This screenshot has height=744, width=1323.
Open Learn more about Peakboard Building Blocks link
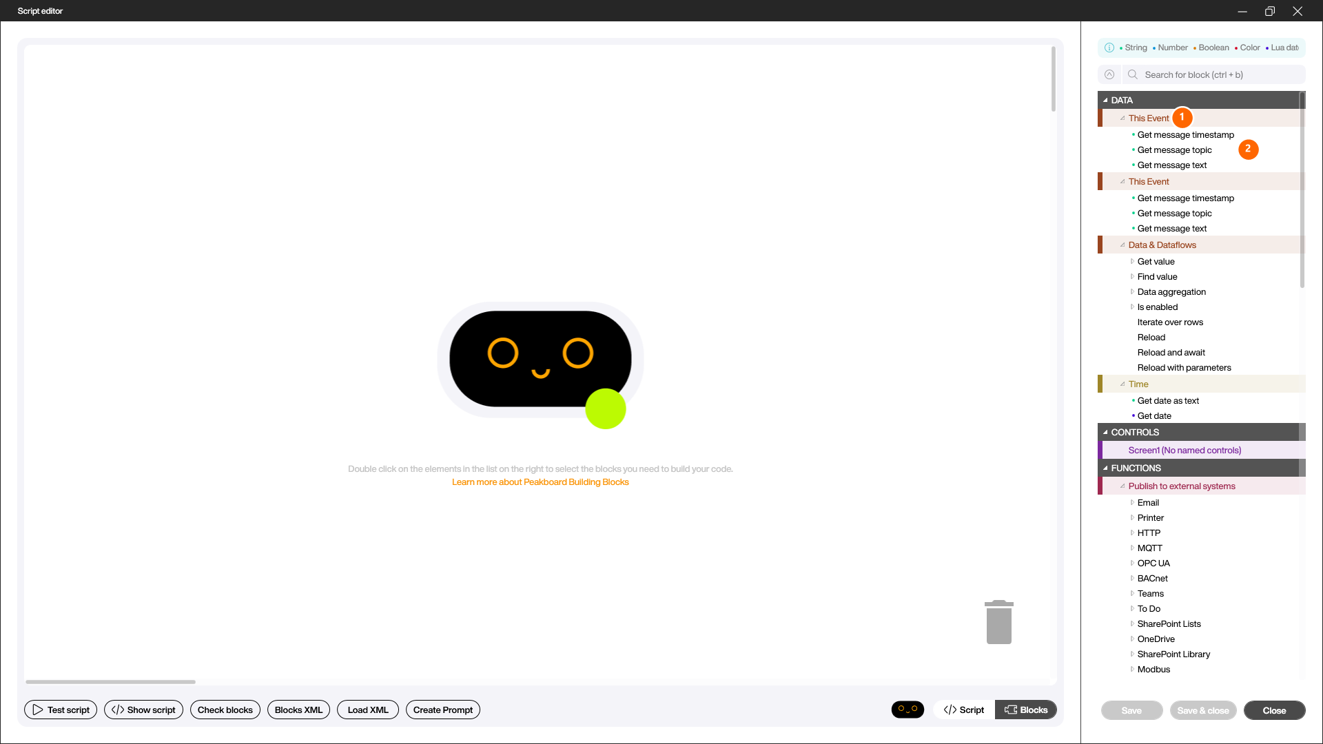[540, 482]
